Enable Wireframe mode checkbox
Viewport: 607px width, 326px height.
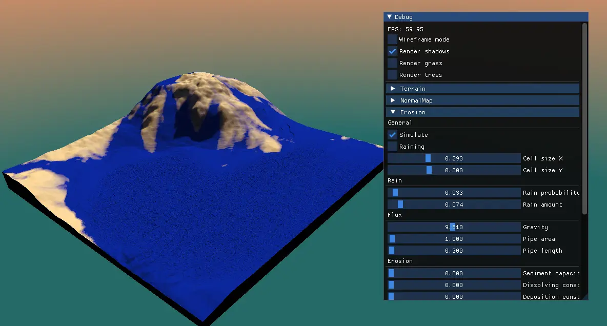(x=392, y=39)
